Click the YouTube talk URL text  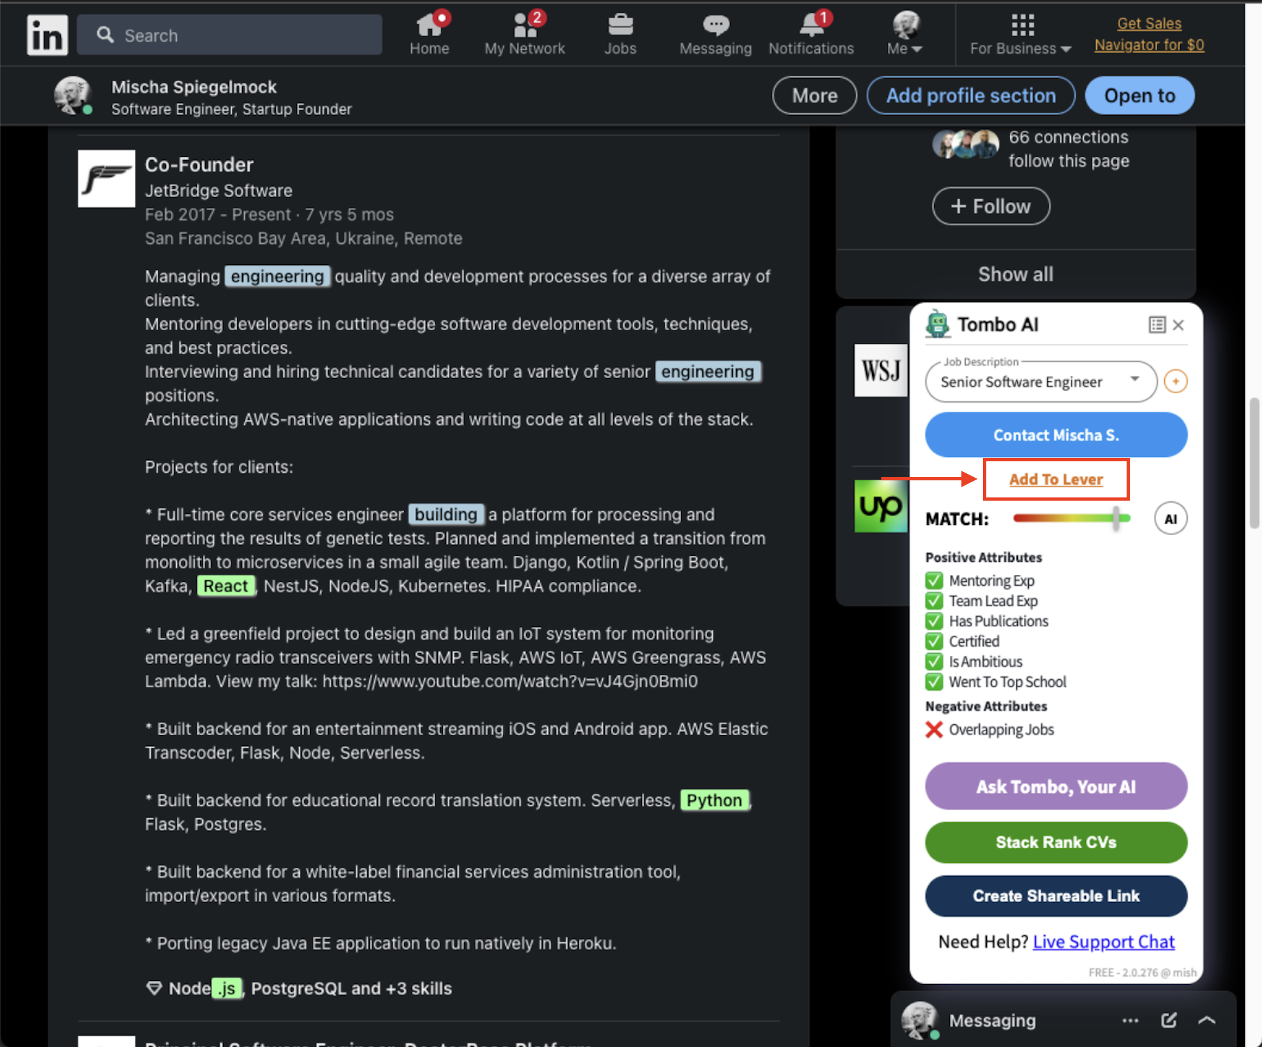coord(510,681)
